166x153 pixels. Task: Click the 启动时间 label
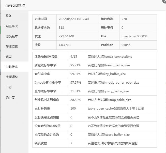pos(41,19)
